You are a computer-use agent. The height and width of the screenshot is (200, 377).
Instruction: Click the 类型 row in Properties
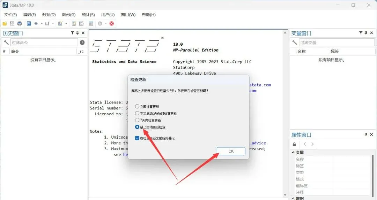pos(332,172)
